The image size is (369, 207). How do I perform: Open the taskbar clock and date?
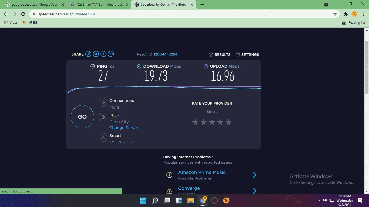345,201
